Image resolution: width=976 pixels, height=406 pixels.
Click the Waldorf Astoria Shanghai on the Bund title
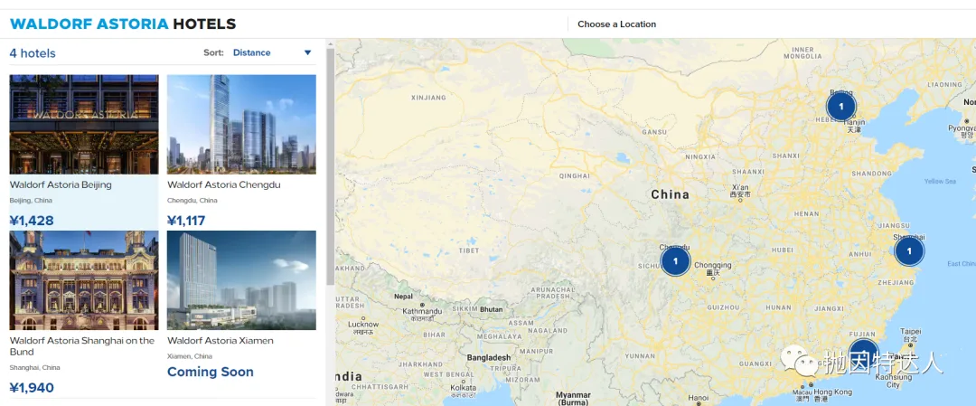click(81, 346)
